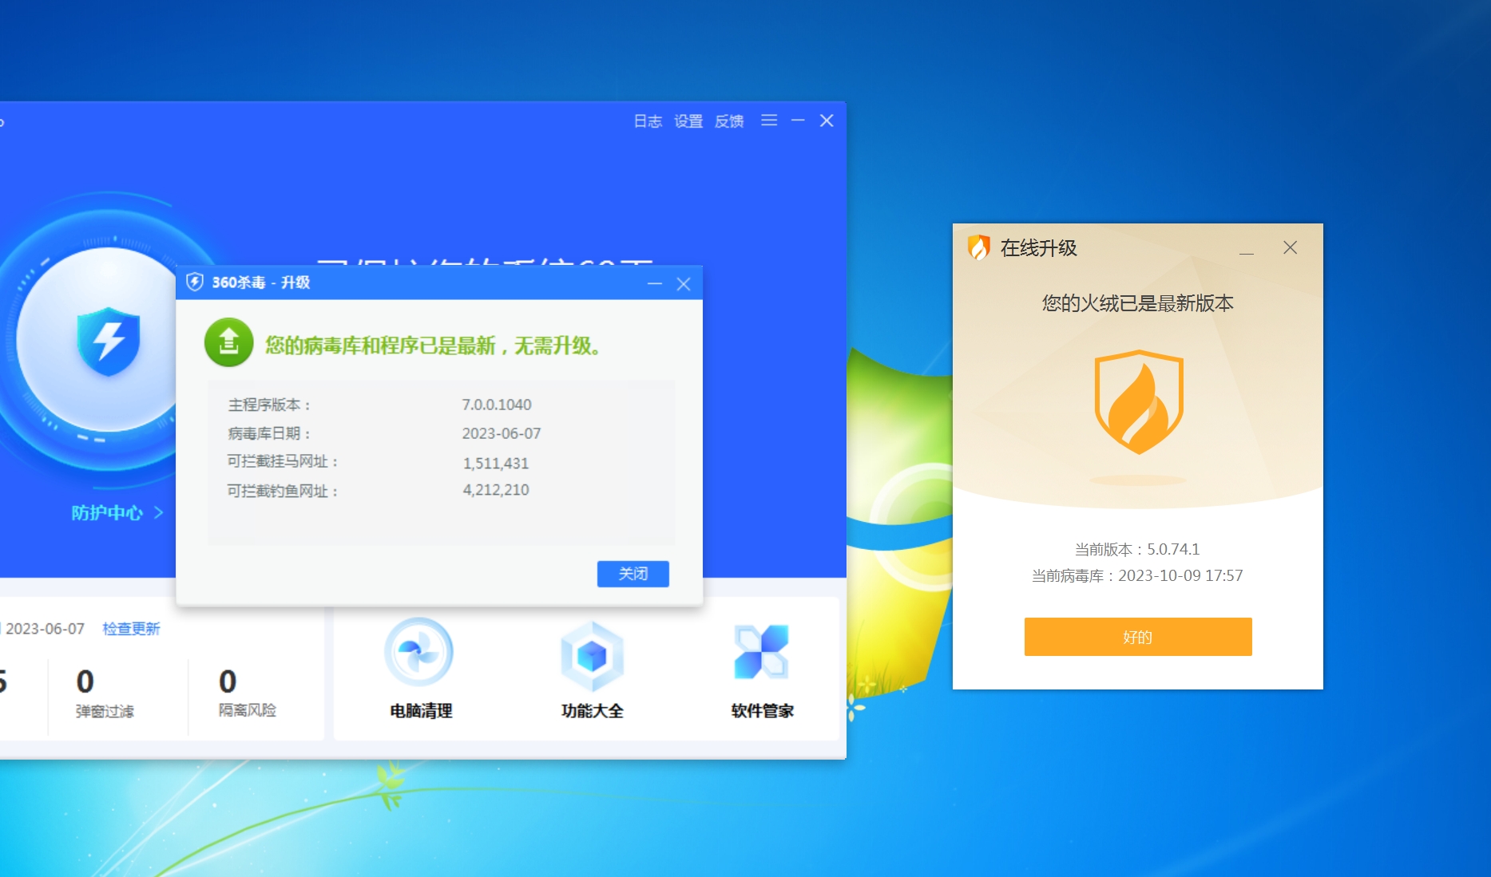The image size is (1491, 877).
Task: Click 可拦截钓鱼网址 label
Action: (284, 492)
